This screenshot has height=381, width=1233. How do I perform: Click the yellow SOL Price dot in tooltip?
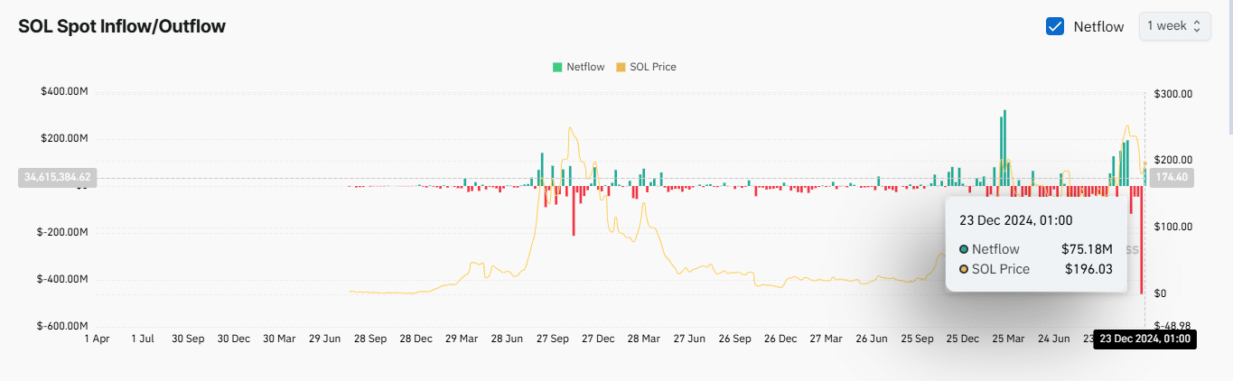click(964, 269)
